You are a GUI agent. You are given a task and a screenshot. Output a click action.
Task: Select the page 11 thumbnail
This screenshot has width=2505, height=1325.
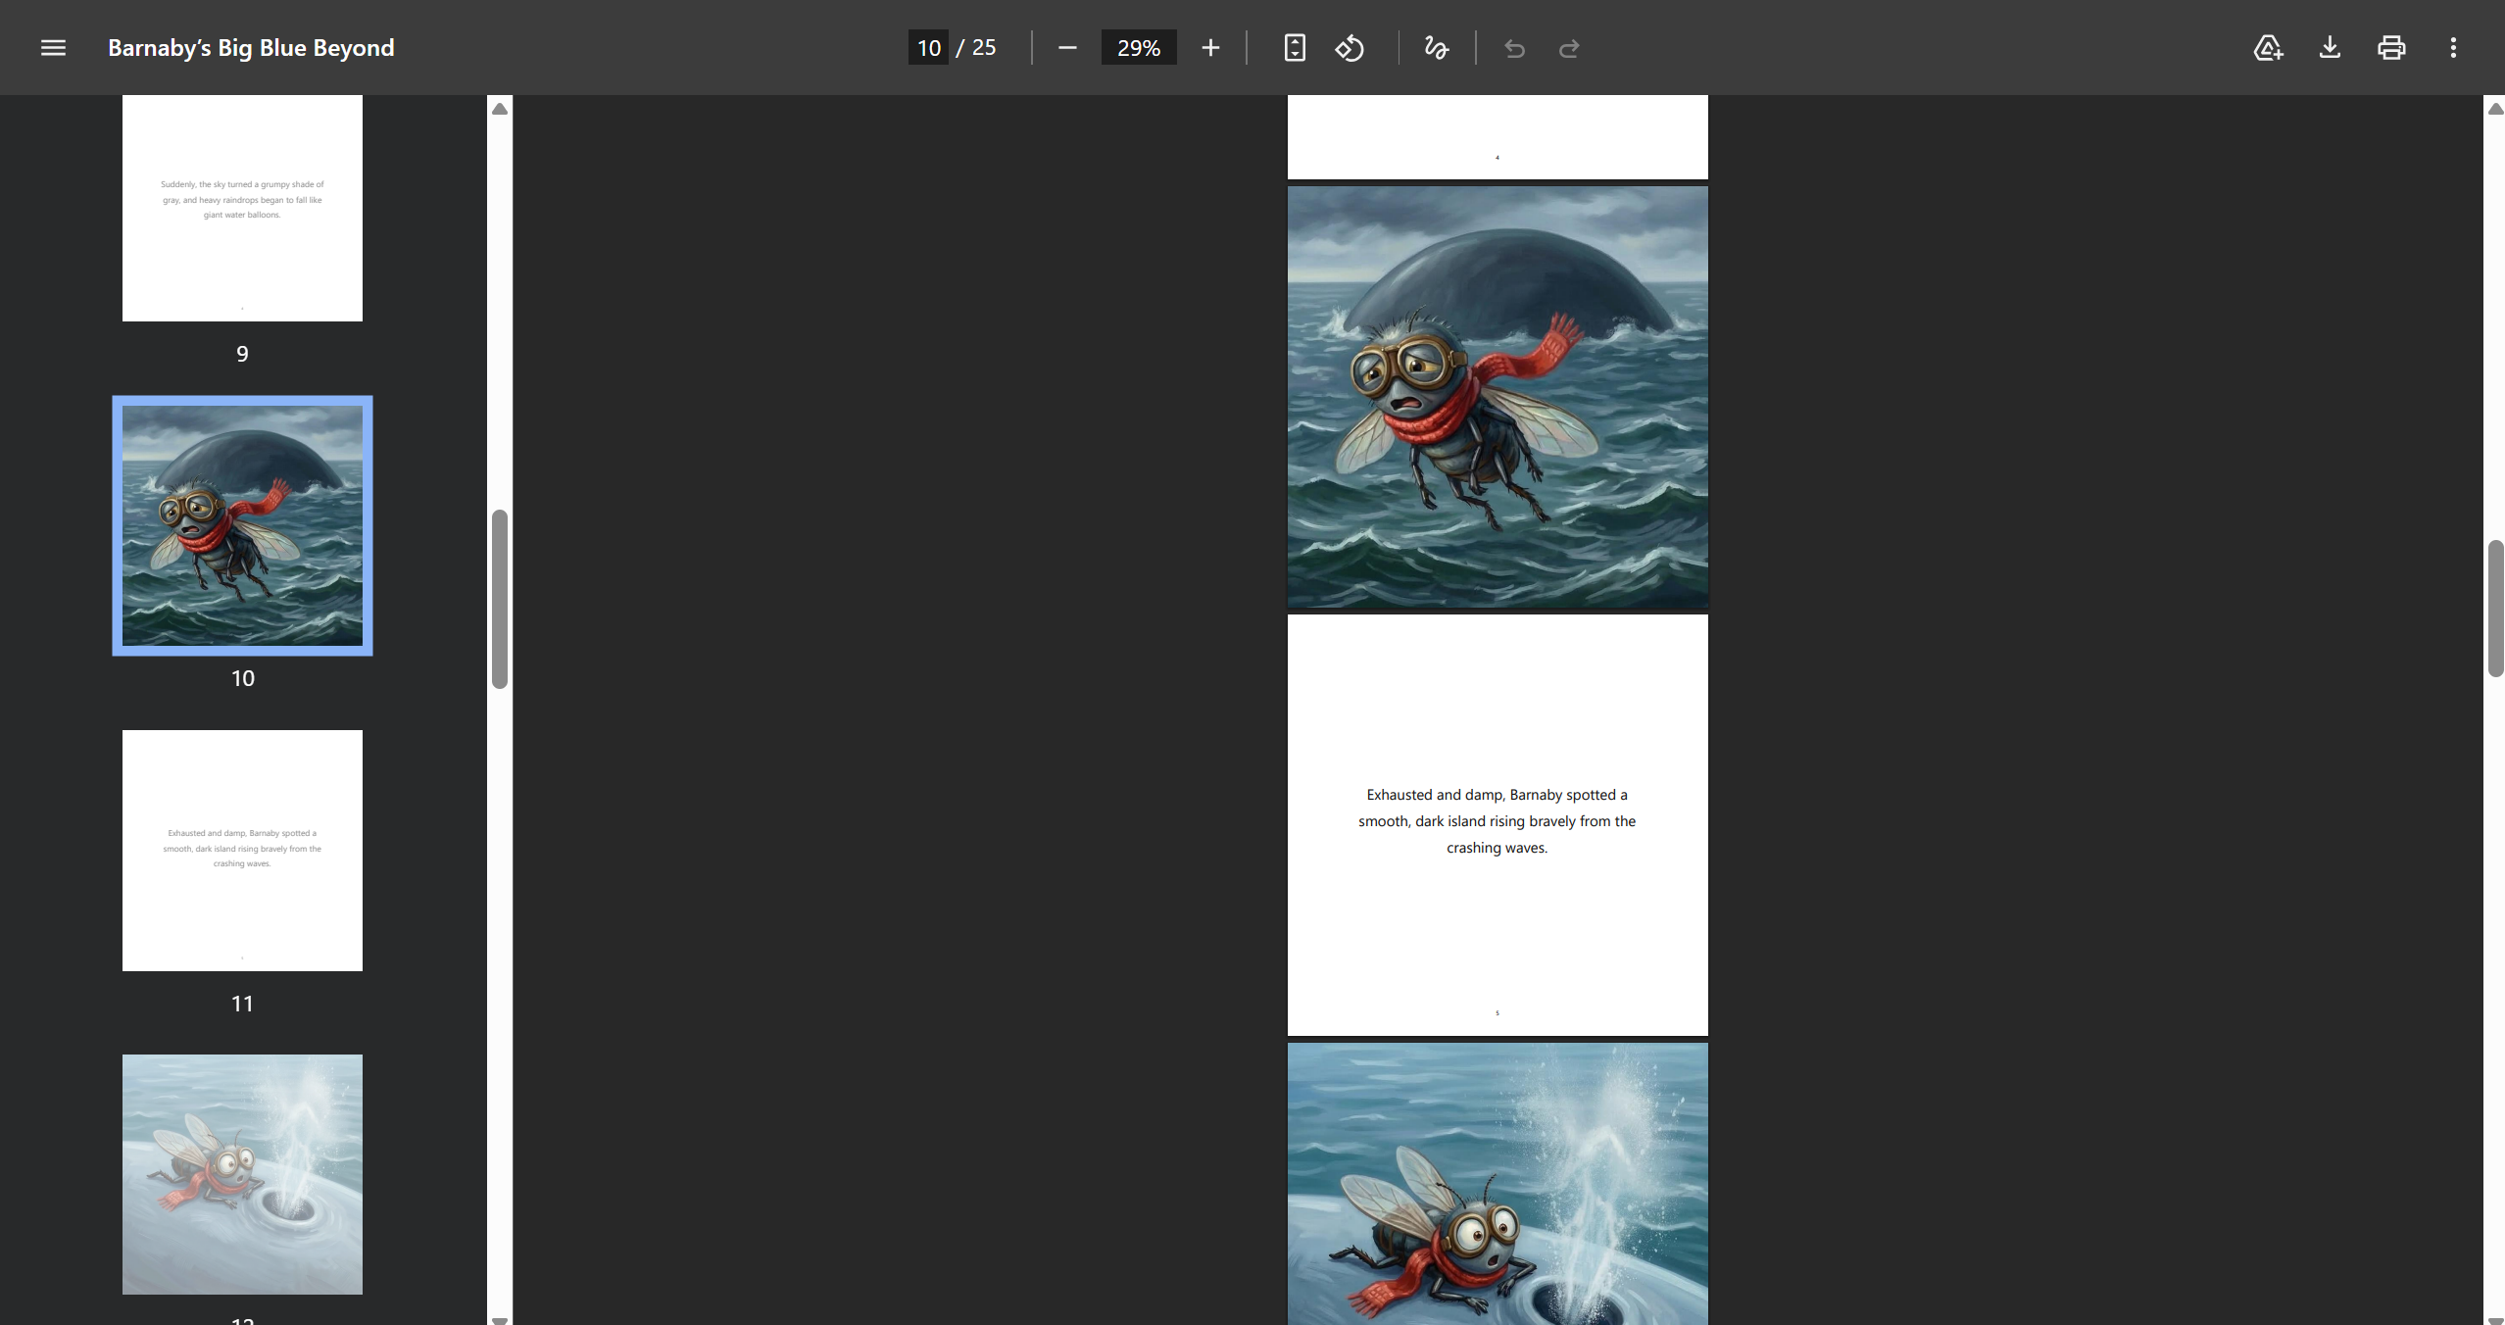[x=242, y=849]
